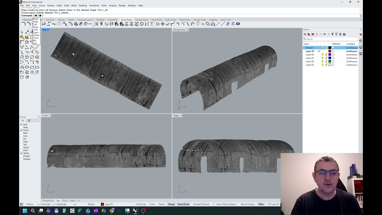
Task: Click the Osnap panel filter funnel icon
Action: pyautogui.click(x=29, y=121)
